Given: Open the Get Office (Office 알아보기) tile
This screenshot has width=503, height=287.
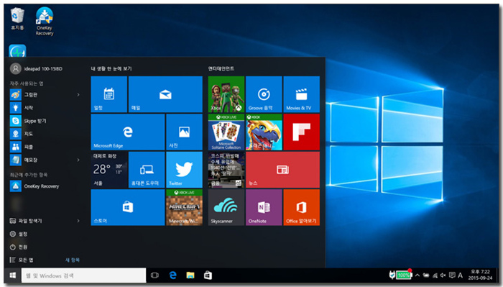Looking at the screenshot, I should [x=302, y=207].
